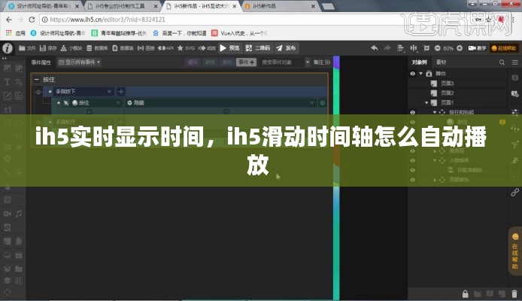Select the text T tool in the sidebar

(7, 81)
